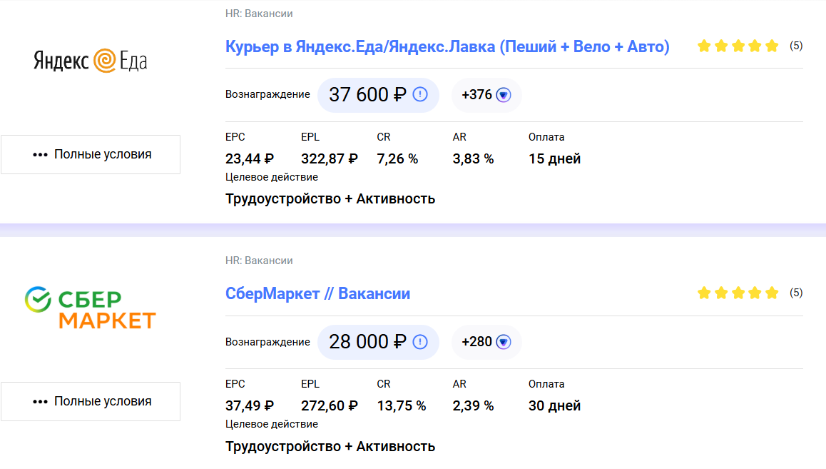The width and height of the screenshot is (826, 469).
Task: Click HR: Вакансии category above Яндекс offer
Action: [x=259, y=14]
